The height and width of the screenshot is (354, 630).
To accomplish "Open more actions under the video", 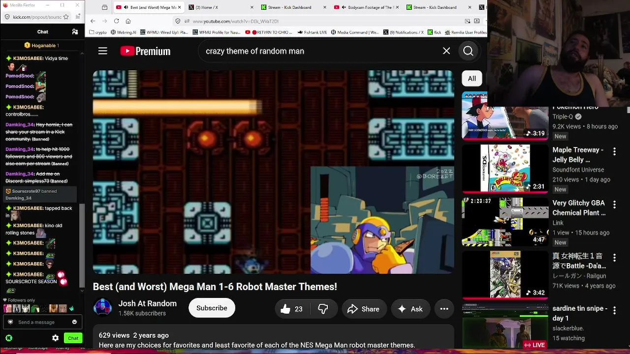I will (x=444, y=309).
